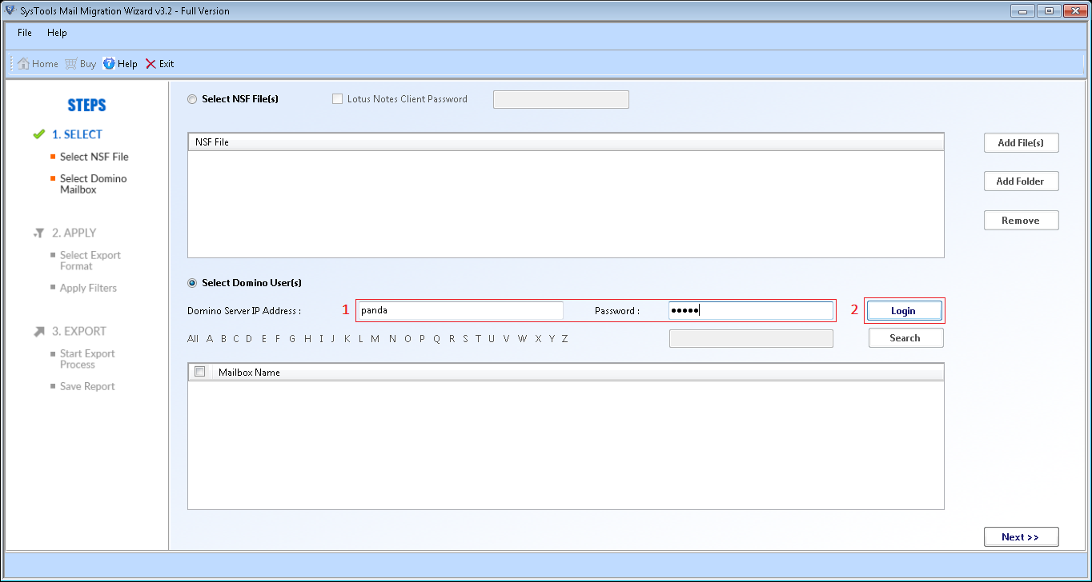Click the mailbox search text field
1092x582 pixels.
(751, 338)
